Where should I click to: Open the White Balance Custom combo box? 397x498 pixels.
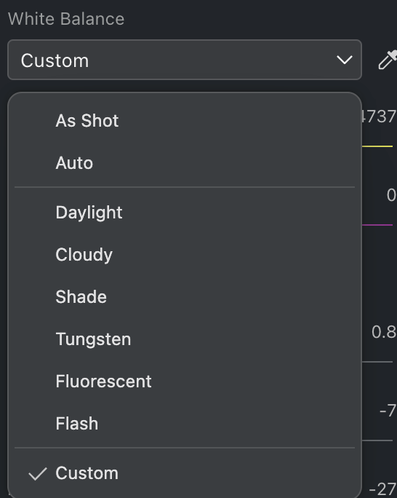pos(185,60)
